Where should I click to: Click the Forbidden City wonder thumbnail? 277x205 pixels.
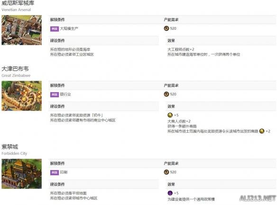[x=21, y=174]
